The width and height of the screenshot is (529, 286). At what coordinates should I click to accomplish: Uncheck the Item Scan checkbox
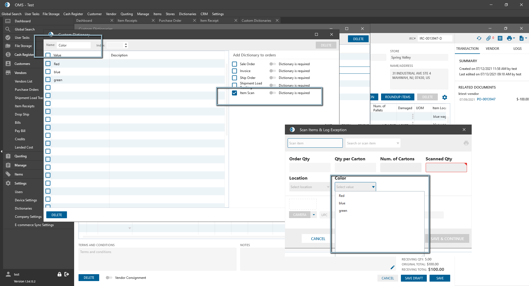(234, 93)
